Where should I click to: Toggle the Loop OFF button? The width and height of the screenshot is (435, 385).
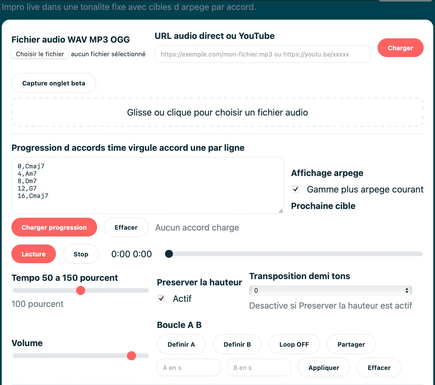pos(294,344)
